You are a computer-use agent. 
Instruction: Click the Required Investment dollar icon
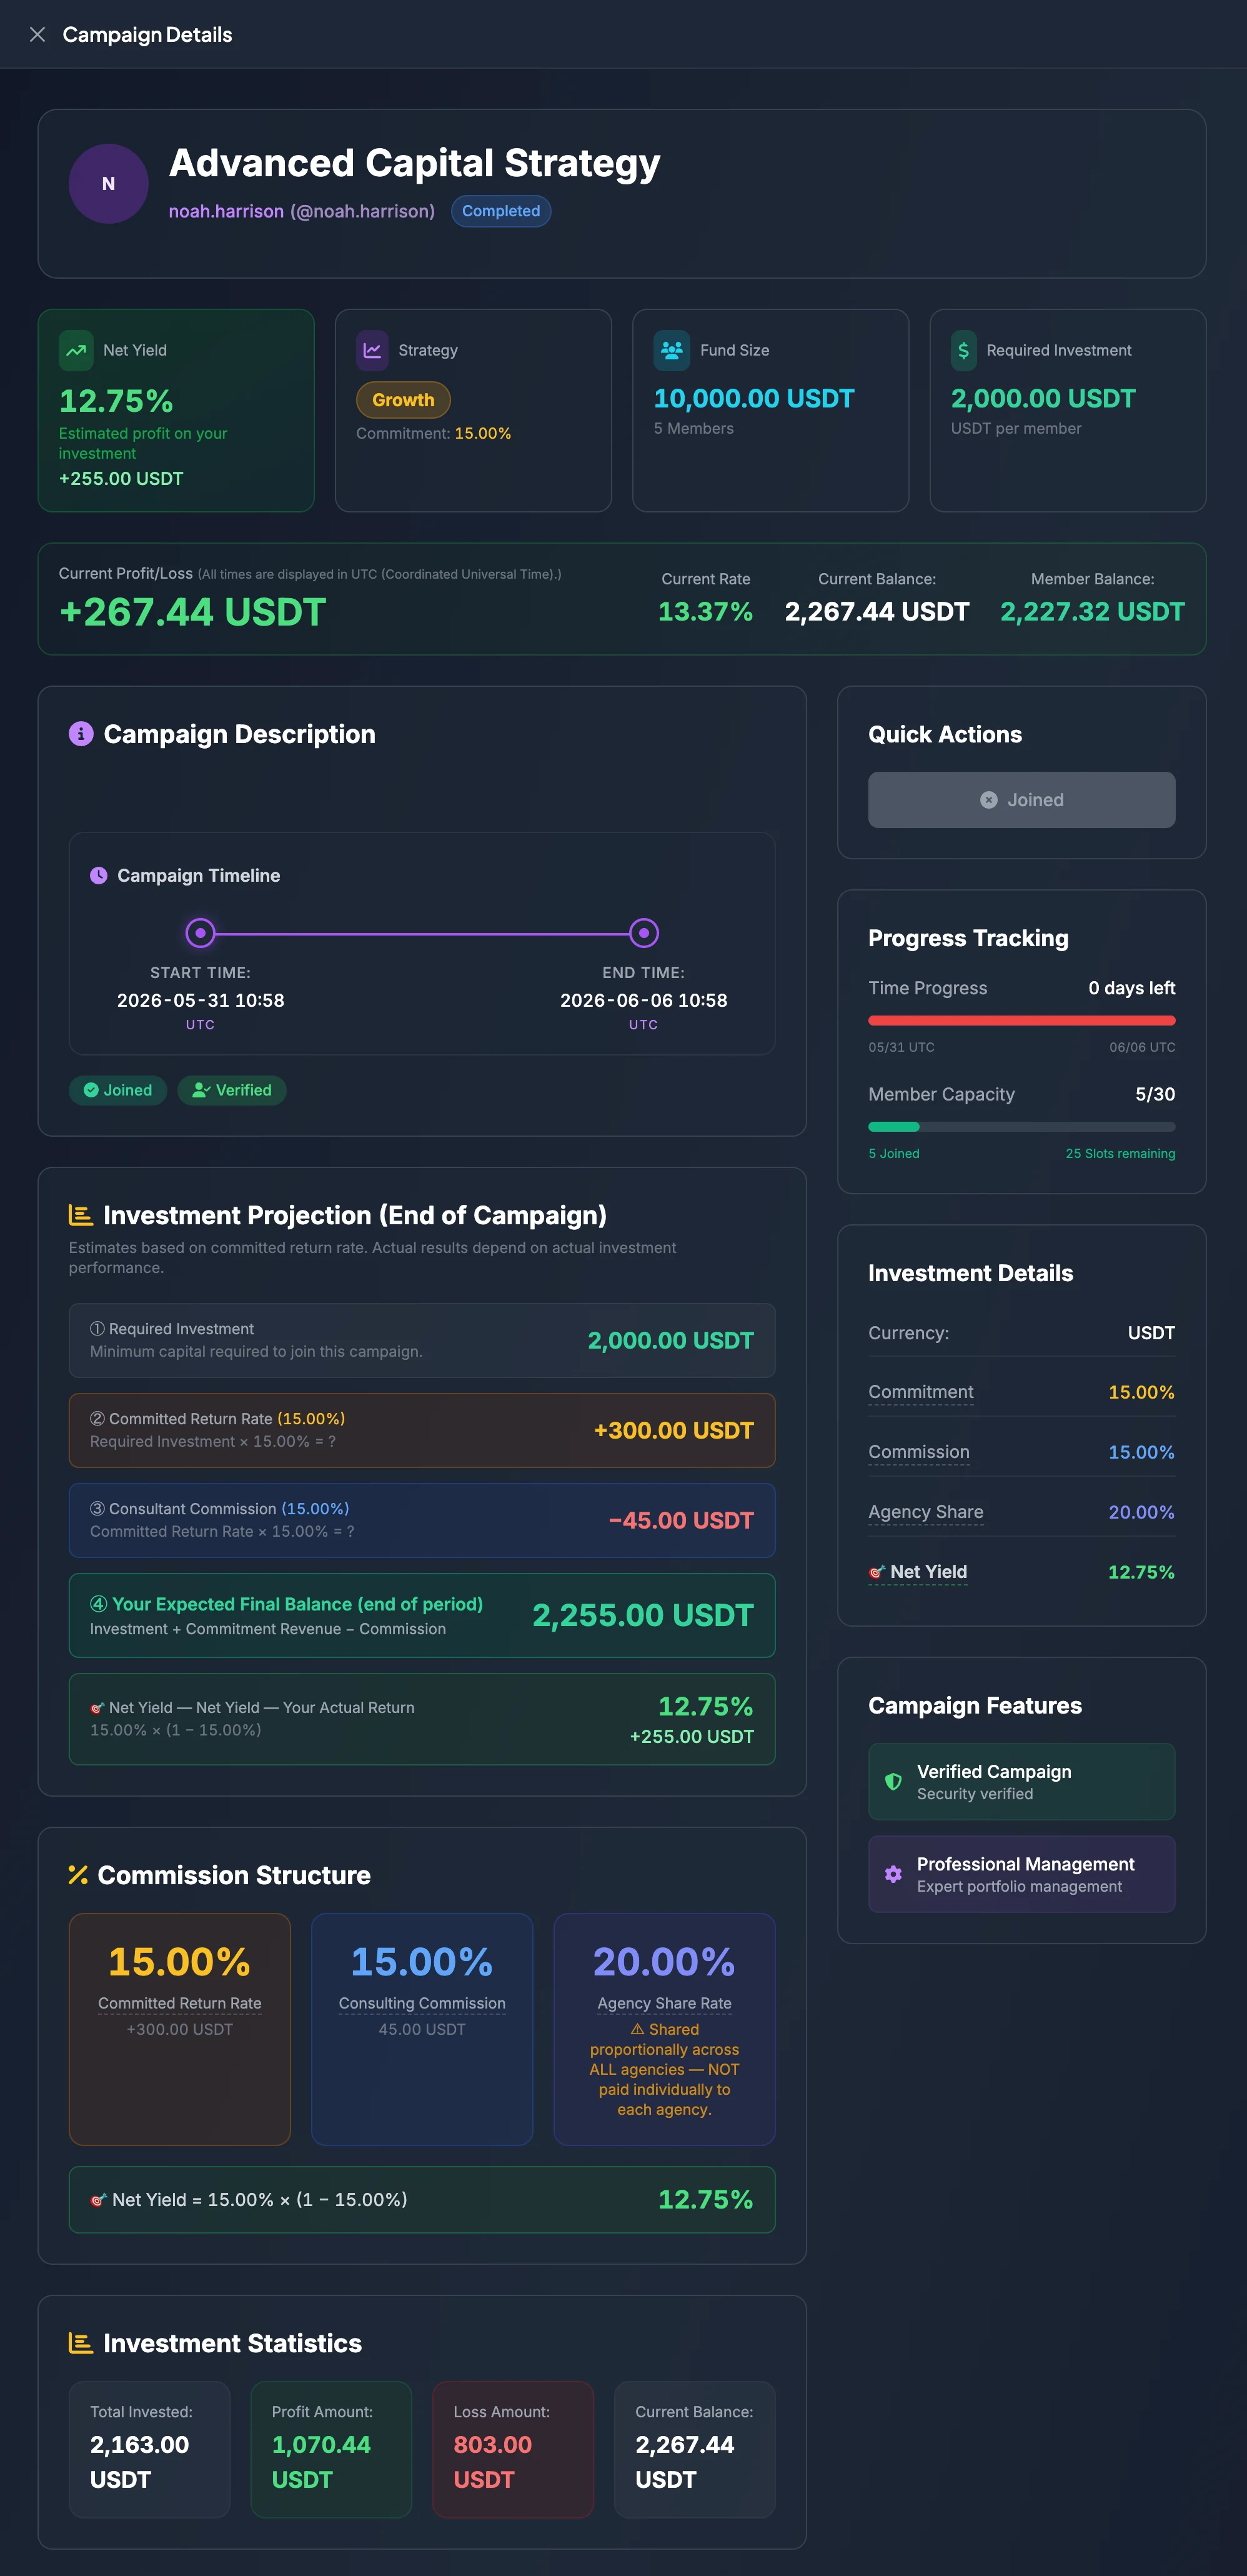964,350
